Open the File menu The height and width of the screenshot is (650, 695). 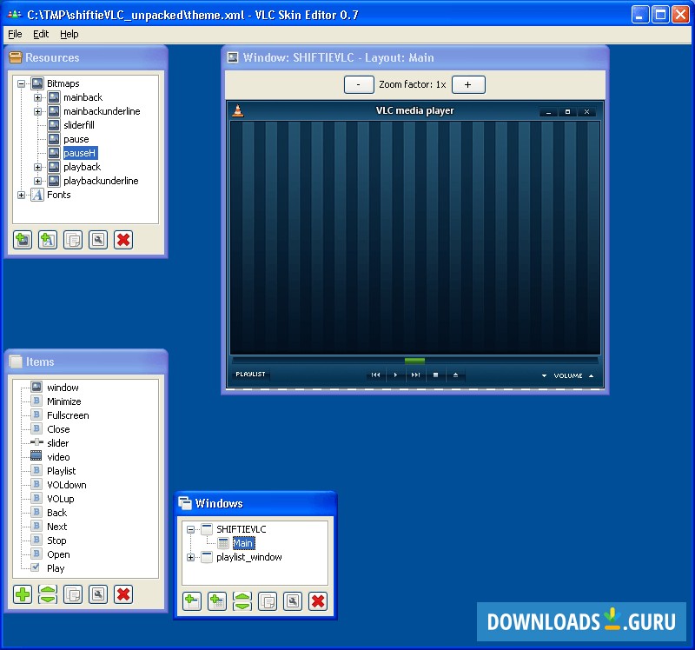click(x=15, y=34)
